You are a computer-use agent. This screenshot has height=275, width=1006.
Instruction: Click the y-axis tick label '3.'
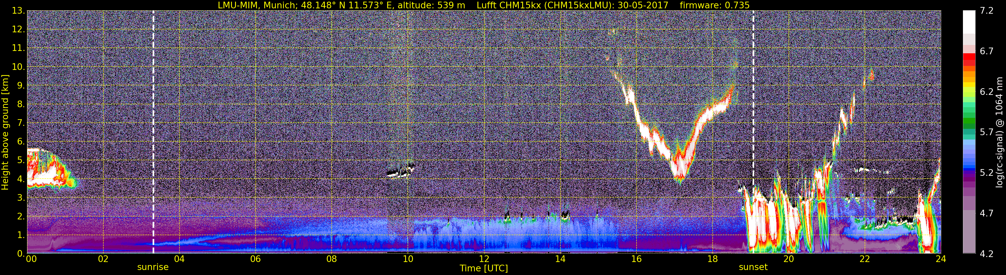coord(21,198)
